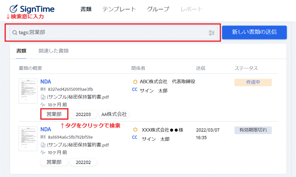Open the search filter options icon
296x177 pixels.
tap(212, 33)
